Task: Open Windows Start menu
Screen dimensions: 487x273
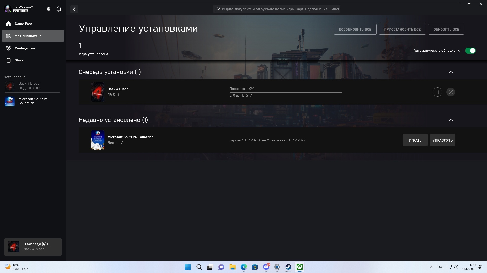Action: (188, 267)
